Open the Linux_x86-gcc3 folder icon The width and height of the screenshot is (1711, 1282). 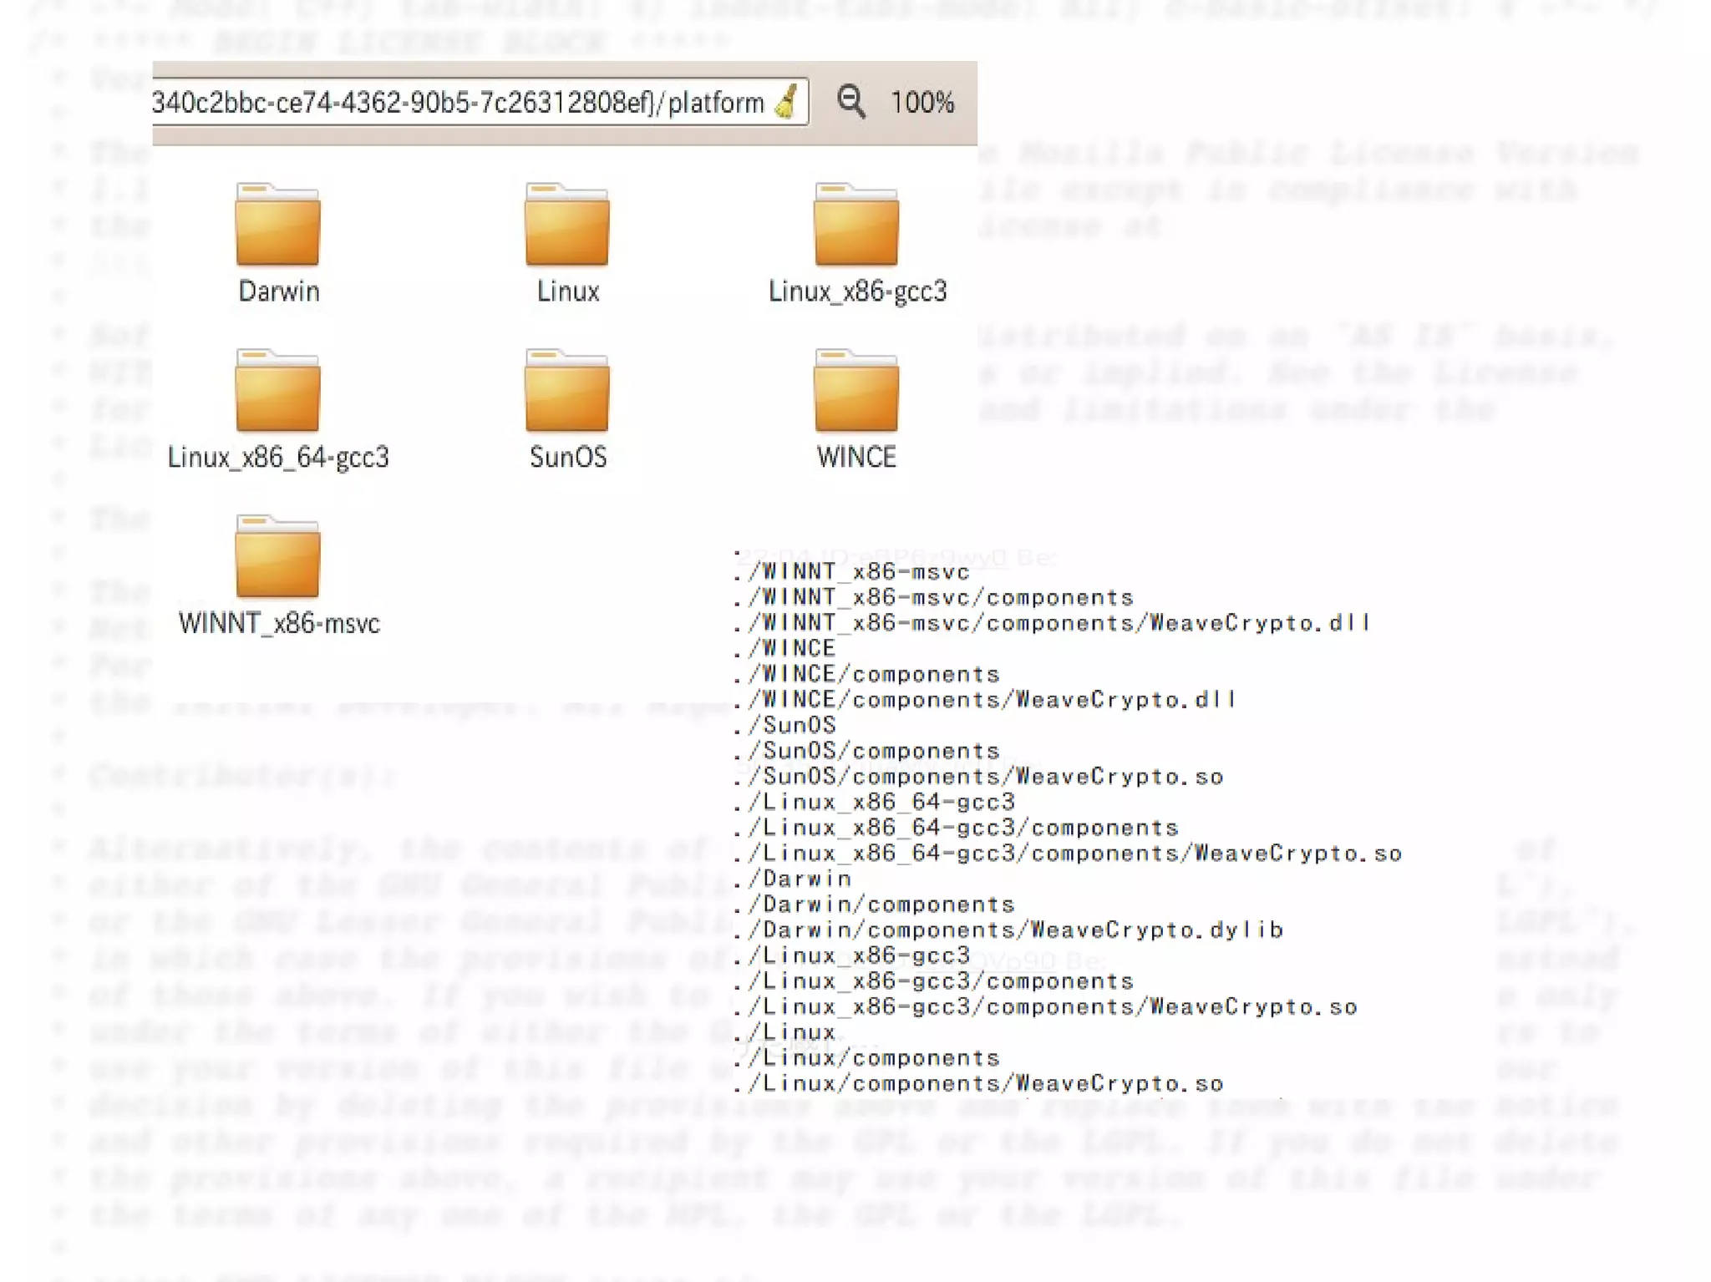click(x=856, y=225)
